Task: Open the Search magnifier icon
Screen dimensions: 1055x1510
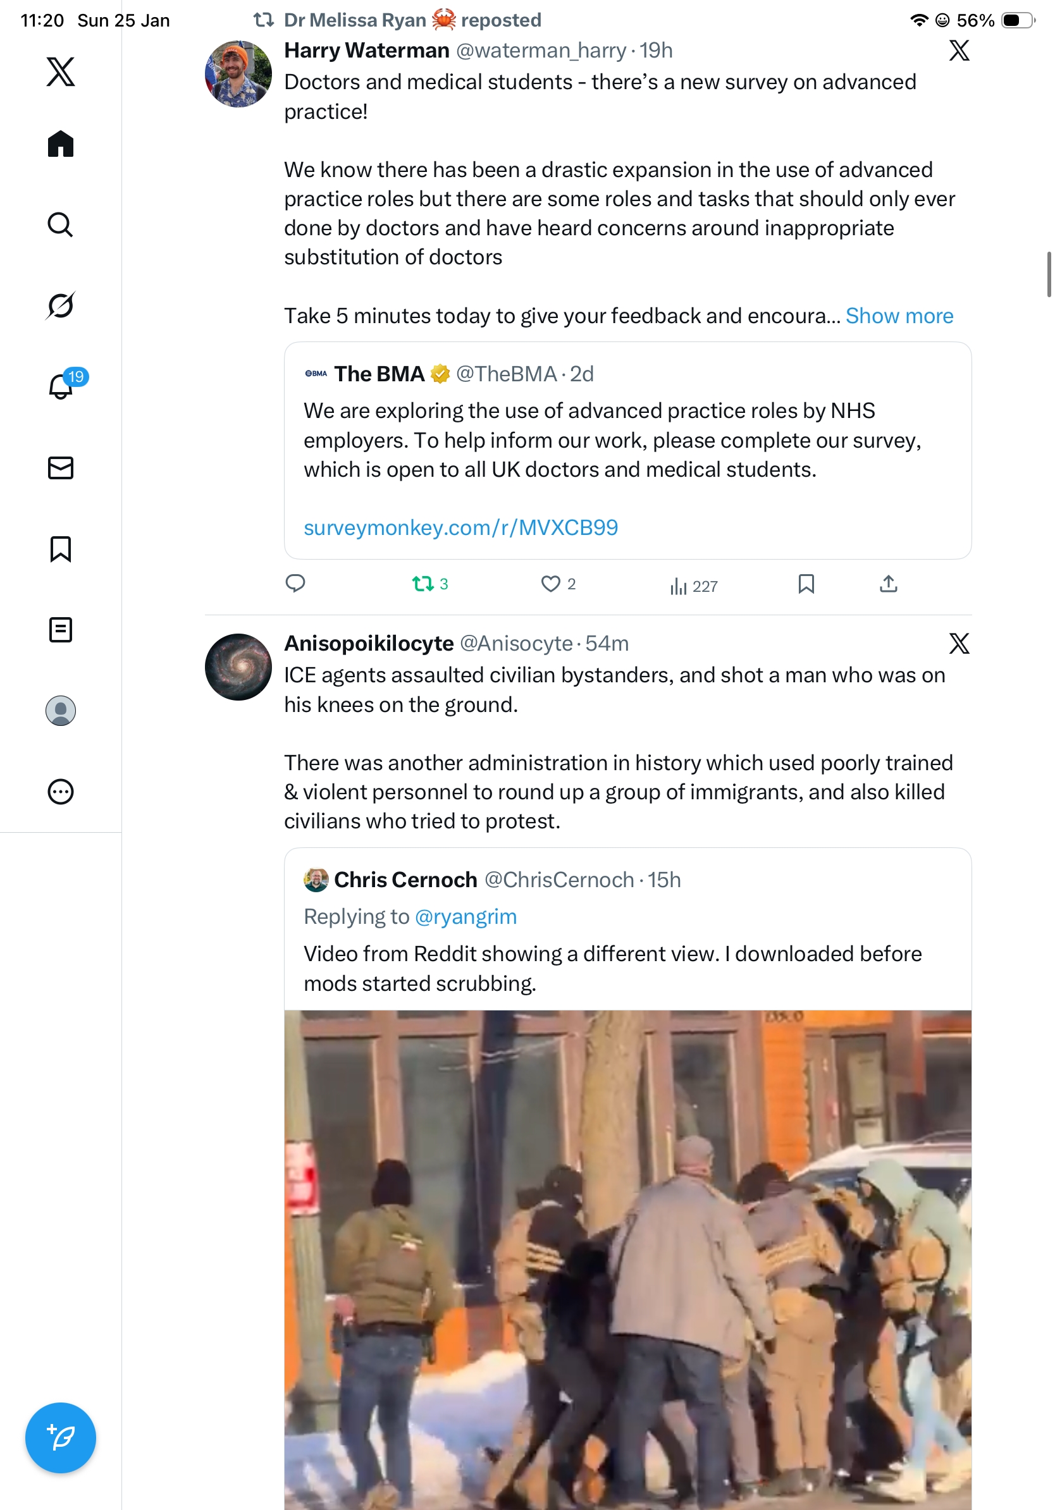Action: pyautogui.click(x=61, y=224)
